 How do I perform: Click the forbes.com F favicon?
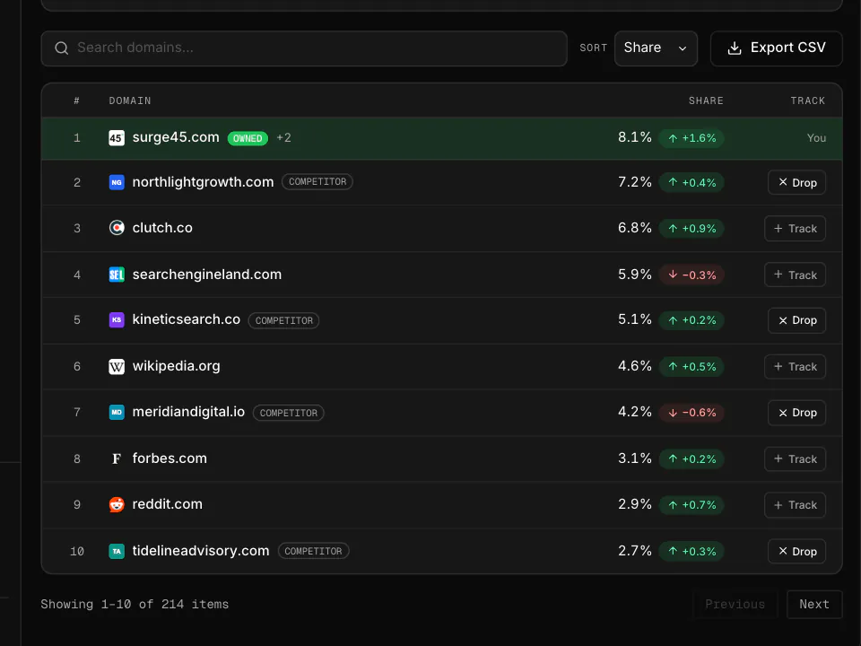tap(117, 458)
